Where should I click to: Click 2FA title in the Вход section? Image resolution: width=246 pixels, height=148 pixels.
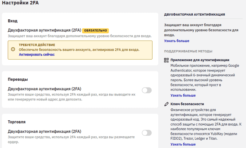45,30
